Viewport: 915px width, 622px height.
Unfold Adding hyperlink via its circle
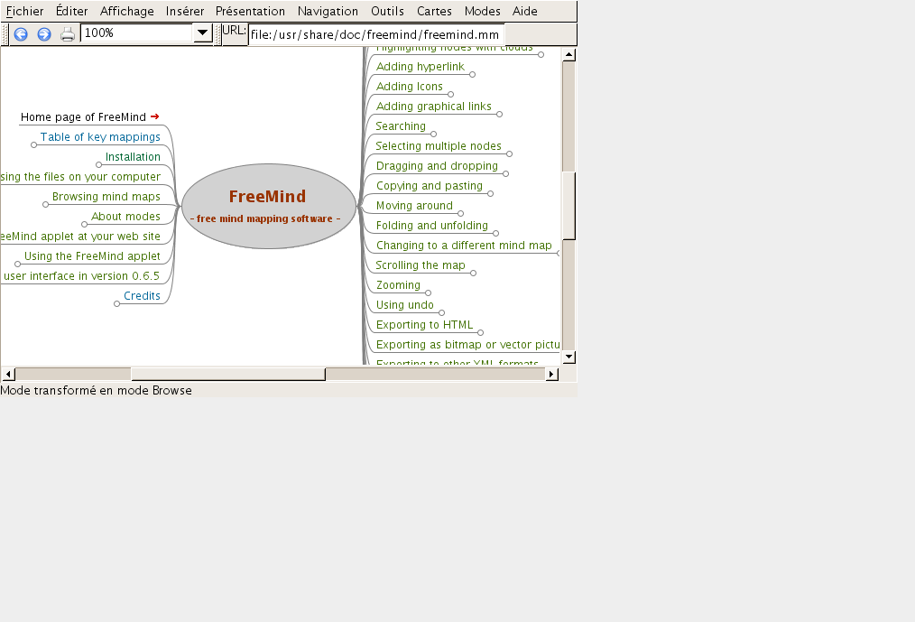472,75
